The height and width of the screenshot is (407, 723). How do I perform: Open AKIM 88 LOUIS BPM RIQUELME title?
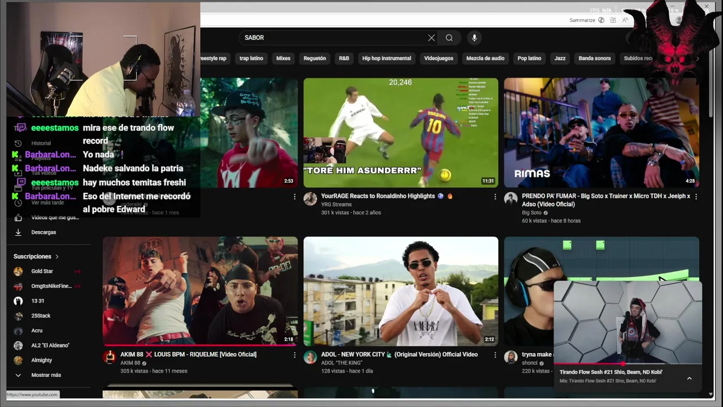(188, 354)
